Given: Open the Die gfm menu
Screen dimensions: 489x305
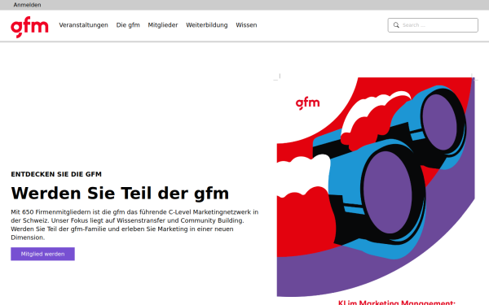Looking at the screenshot, I should pyautogui.click(x=128, y=25).
